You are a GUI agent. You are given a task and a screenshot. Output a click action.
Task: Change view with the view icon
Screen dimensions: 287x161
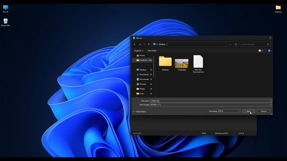tap(260, 51)
